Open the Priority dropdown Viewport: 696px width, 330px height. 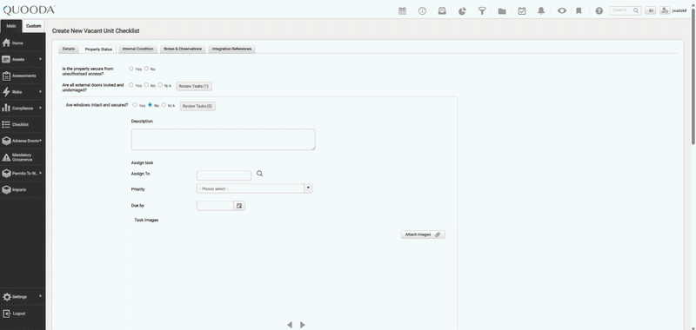point(254,188)
